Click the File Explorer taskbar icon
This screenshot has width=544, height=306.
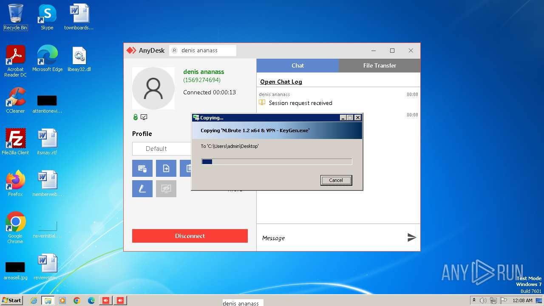point(48,300)
